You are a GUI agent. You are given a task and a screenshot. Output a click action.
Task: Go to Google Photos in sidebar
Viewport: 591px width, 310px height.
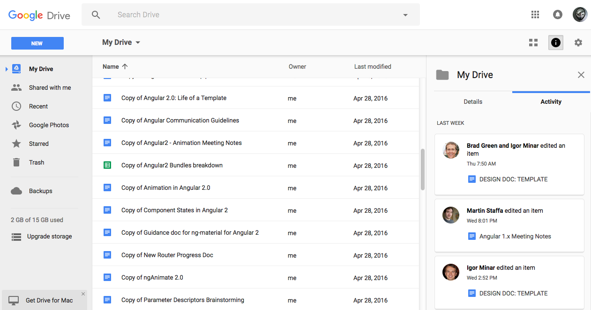[x=48, y=125]
